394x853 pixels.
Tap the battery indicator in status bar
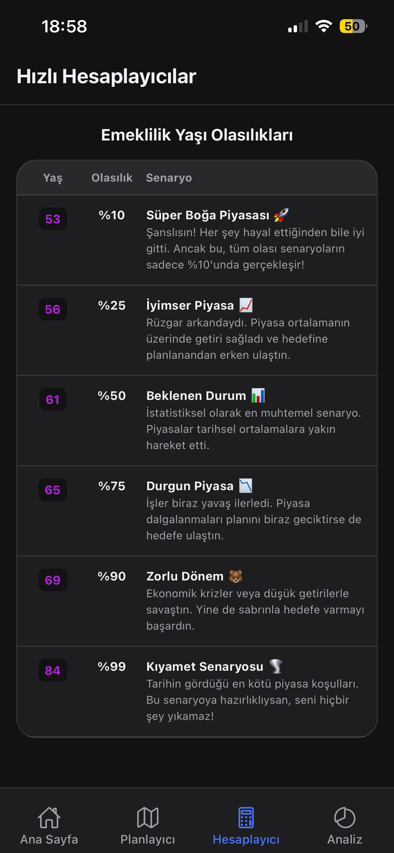(353, 26)
